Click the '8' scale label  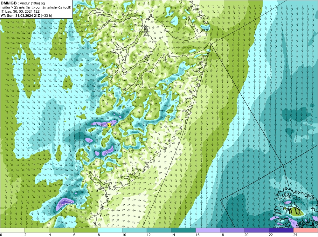point(99,235)
